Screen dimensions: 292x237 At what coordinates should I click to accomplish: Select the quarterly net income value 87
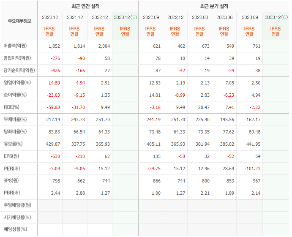tap(158, 71)
